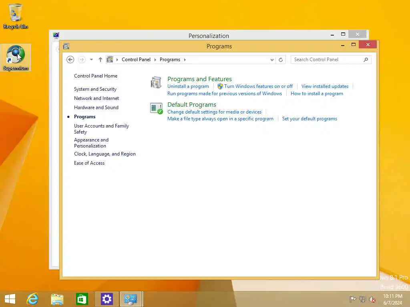Open the Recycle Bin desktop icon
The image size is (410, 307).
click(16, 16)
